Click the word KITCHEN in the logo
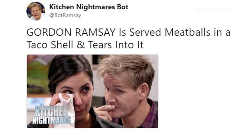 [x=51, y=110]
